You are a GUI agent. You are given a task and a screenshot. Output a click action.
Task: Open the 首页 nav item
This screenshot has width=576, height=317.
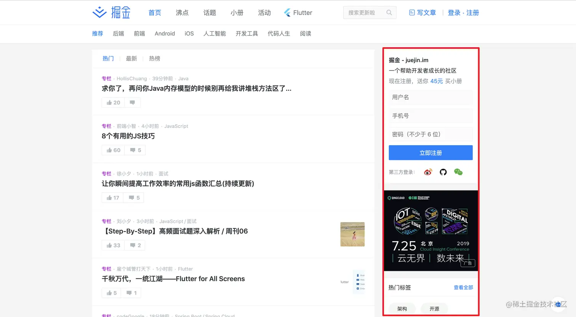(155, 13)
